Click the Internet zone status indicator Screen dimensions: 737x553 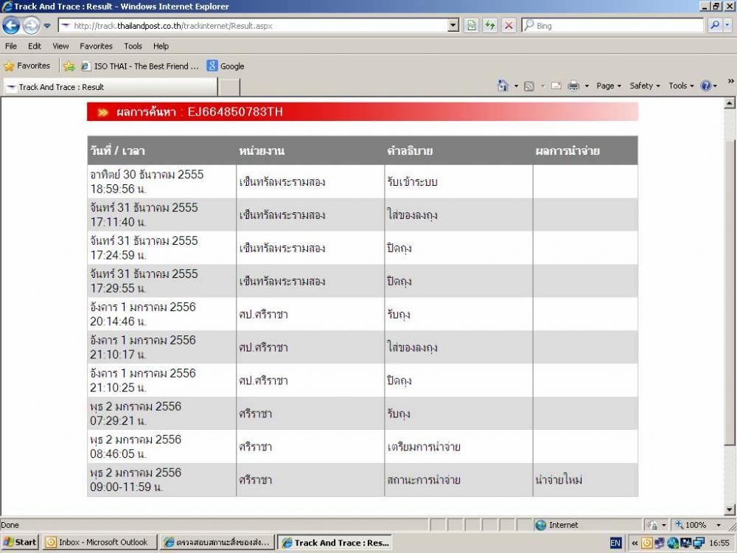(x=557, y=525)
